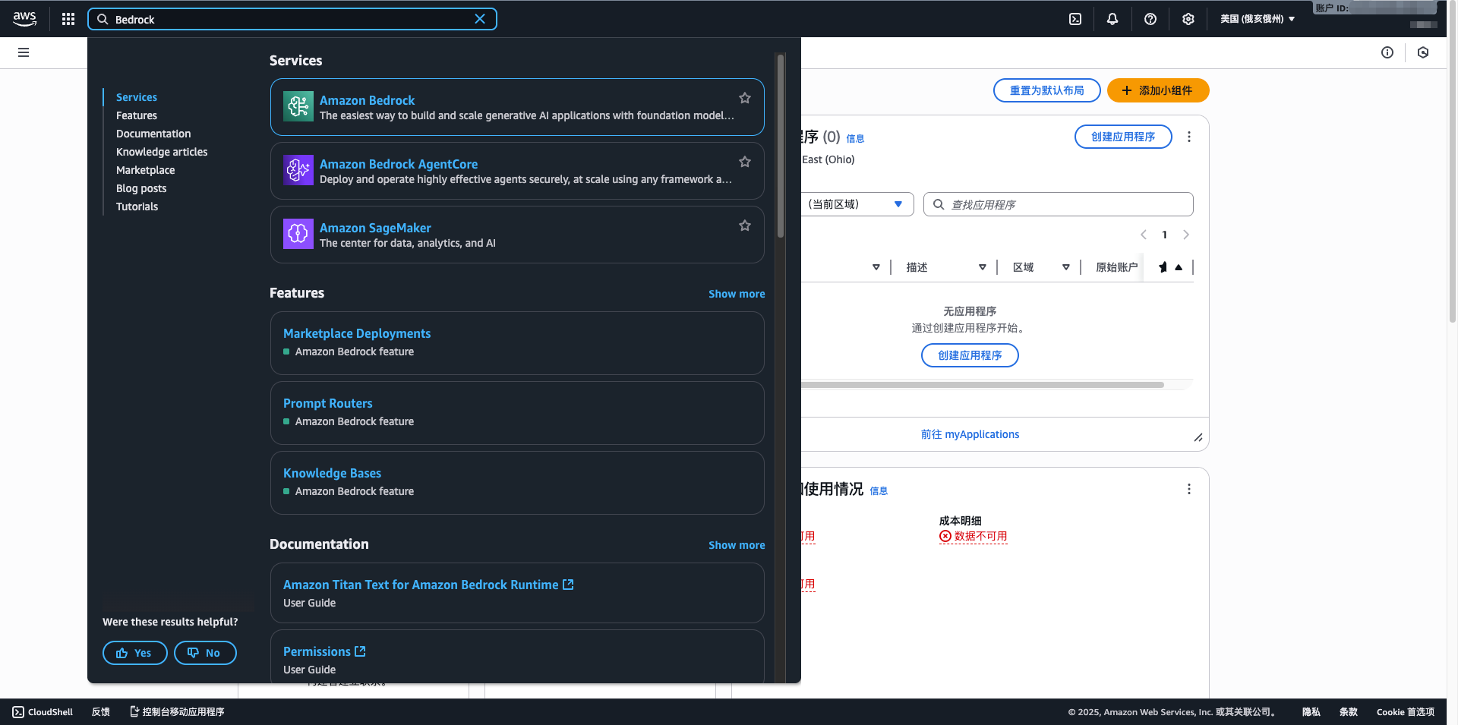Click the 添加小组件 button
1458x725 pixels.
coord(1157,90)
